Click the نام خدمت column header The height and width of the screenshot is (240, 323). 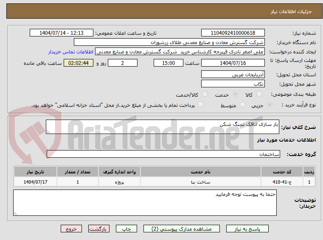coord(201,172)
